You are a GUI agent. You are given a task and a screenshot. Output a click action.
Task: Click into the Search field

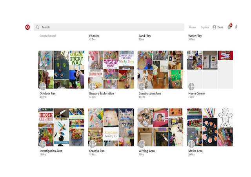point(110,27)
